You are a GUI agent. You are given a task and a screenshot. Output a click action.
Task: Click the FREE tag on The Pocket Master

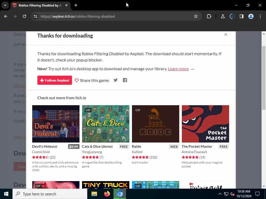click(224, 147)
